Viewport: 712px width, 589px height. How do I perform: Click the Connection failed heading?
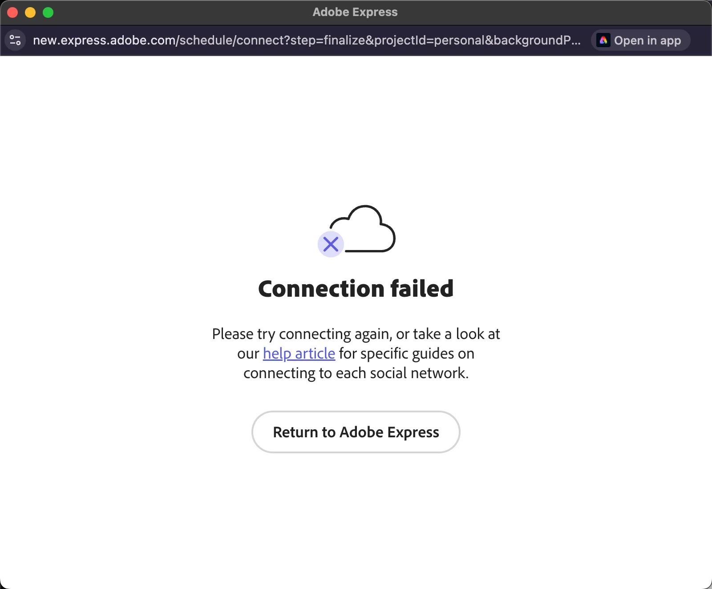point(356,288)
